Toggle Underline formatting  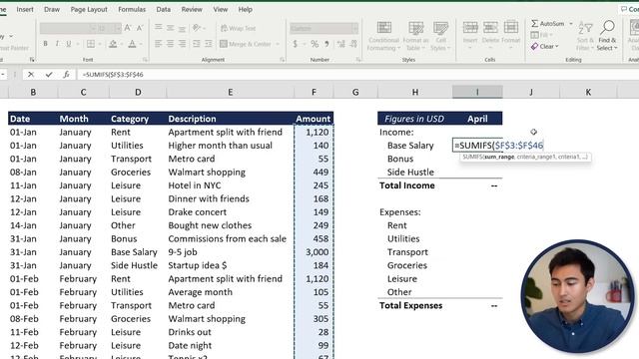tap(69, 44)
